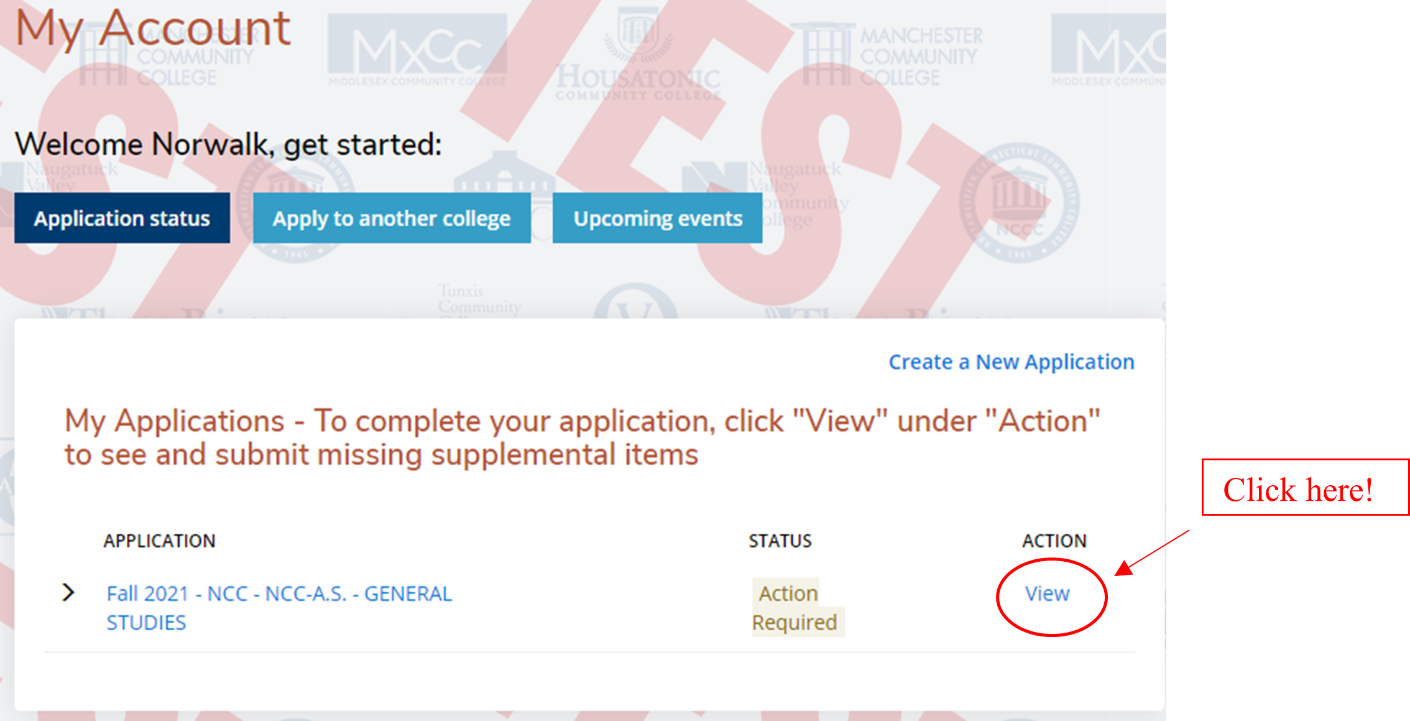
Task: Click the ACTION column header
Action: point(1055,541)
